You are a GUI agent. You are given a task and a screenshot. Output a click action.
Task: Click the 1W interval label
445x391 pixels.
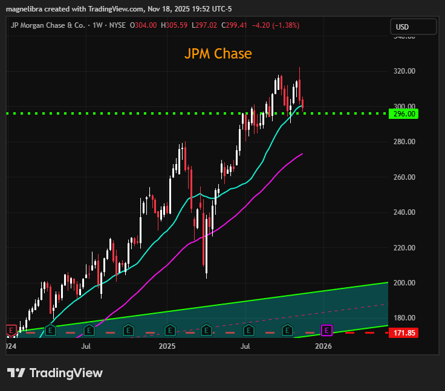coord(97,25)
